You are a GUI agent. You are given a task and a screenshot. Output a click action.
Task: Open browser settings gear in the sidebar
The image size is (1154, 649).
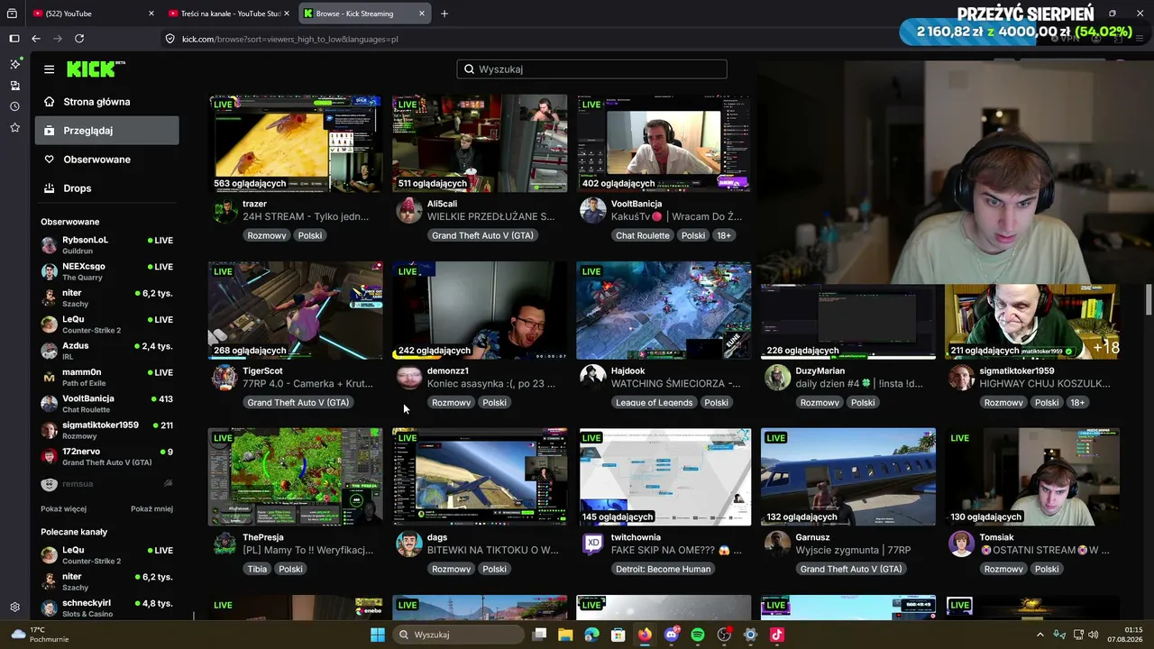pos(14,607)
